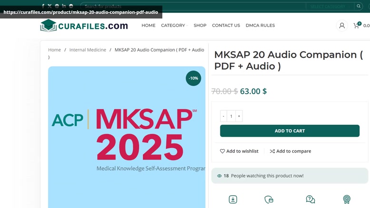Image resolution: width=370 pixels, height=208 pixels.
Task: Increase quantity with plus button
Action: (239, 116)
